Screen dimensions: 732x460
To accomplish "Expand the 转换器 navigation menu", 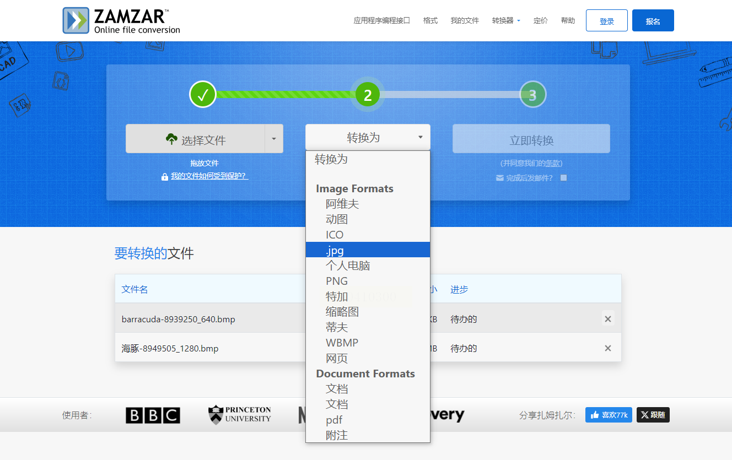I will coord(506,20).
